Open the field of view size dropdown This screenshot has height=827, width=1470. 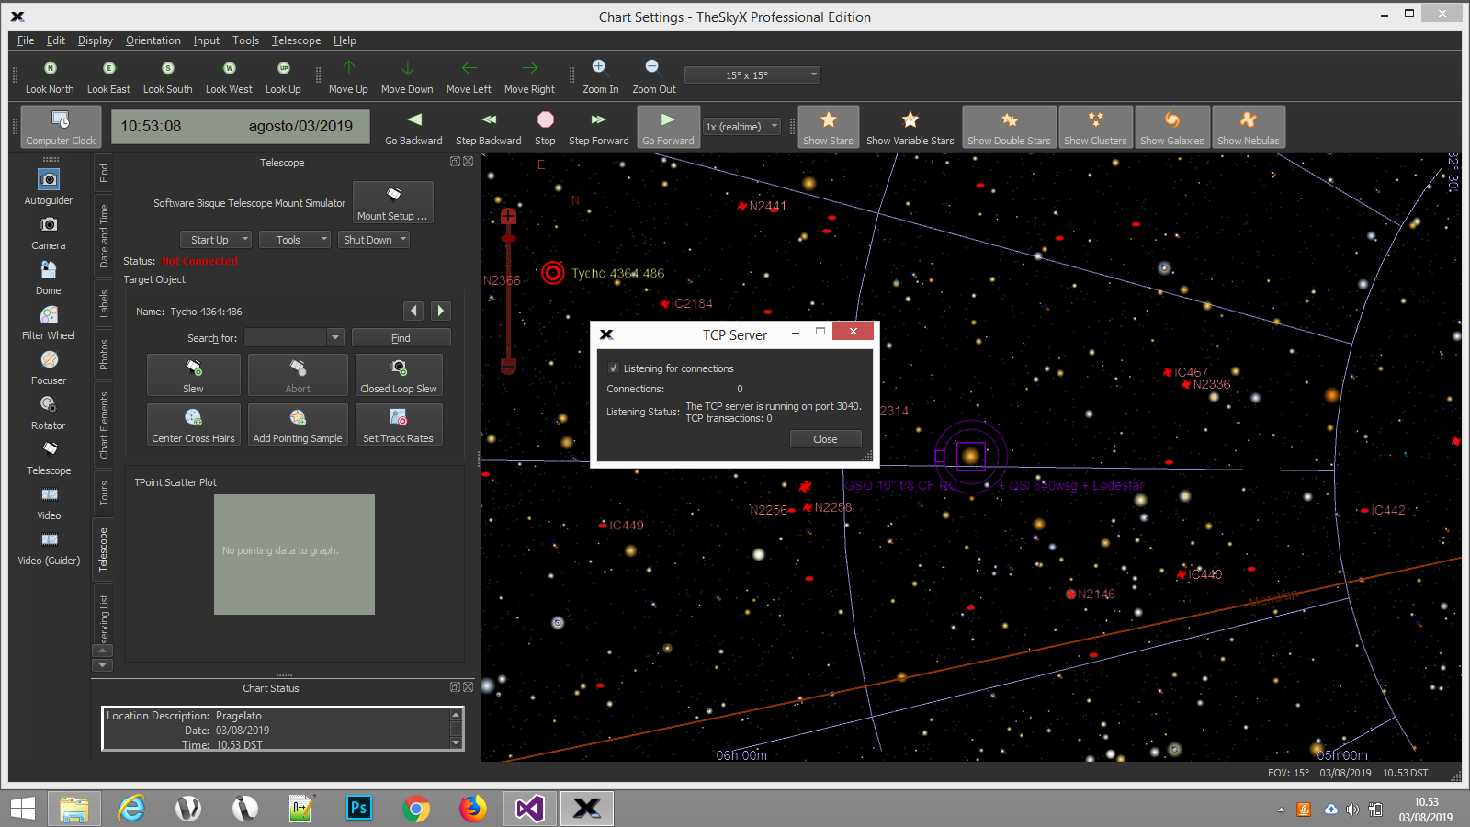pos(752,75)
